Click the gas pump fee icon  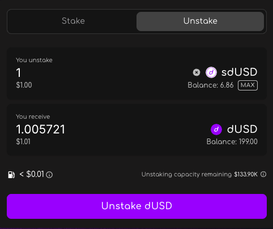(x=11, y=175)
